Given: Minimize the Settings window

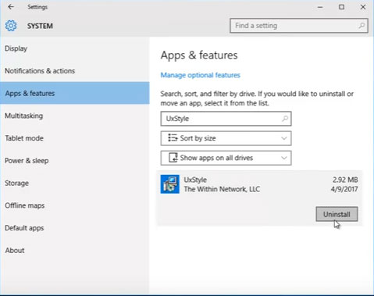Looking at the screenshot, I should point(320,7).
